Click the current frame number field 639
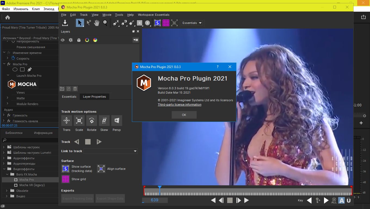The width and height of the screenshot is (370, 209). pos(155,200)
